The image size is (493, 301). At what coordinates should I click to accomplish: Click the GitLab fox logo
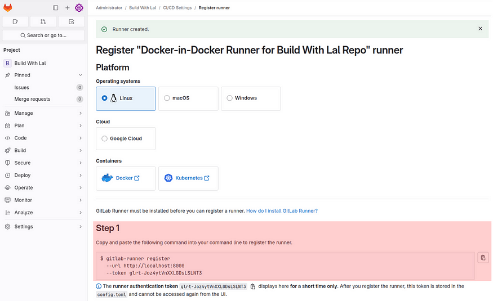pyautogui.click(x=7, y=7)
